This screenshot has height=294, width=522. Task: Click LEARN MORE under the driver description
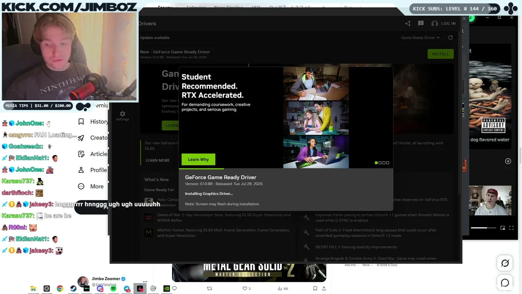point(157,160)
